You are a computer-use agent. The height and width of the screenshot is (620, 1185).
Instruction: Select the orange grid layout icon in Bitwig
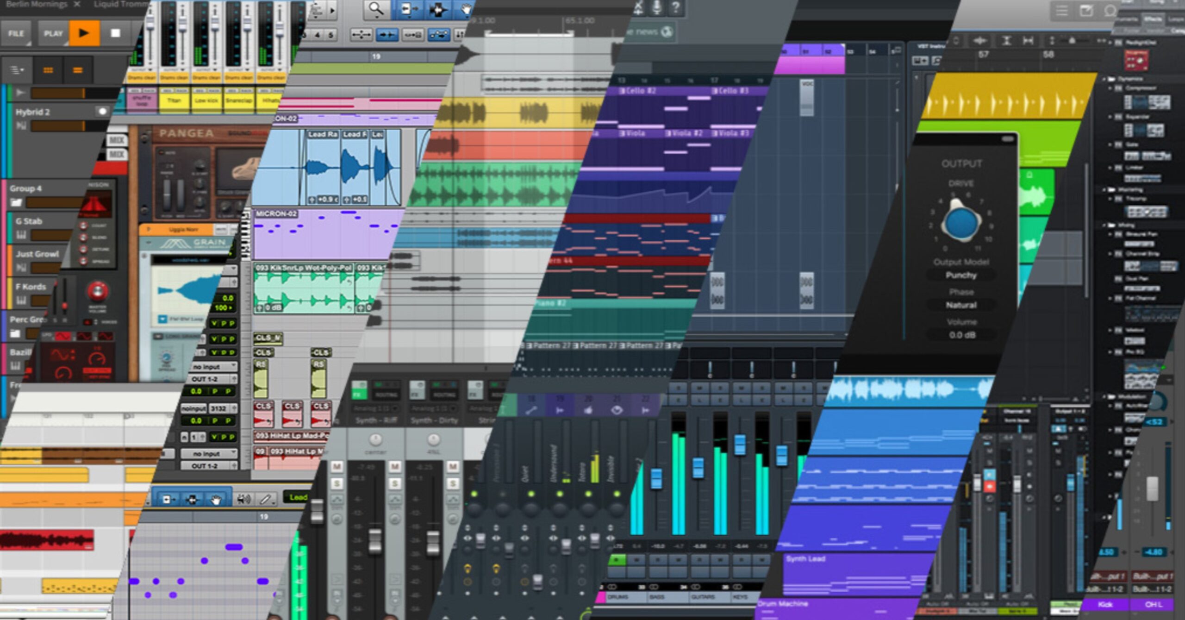(x=48, y=70)
